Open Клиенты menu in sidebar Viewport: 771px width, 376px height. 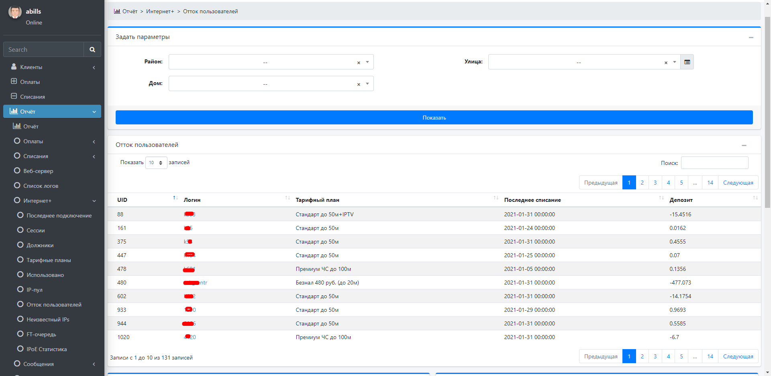pos(52,67)
